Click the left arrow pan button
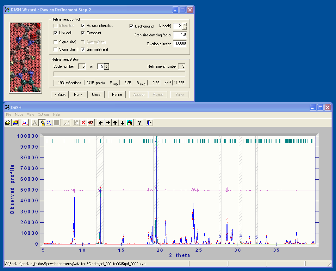The height and width of the screenshot is (271, 336). tap(101, 123)
